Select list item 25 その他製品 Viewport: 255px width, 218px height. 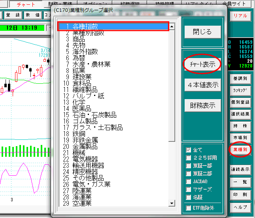[x=113, y=179]
